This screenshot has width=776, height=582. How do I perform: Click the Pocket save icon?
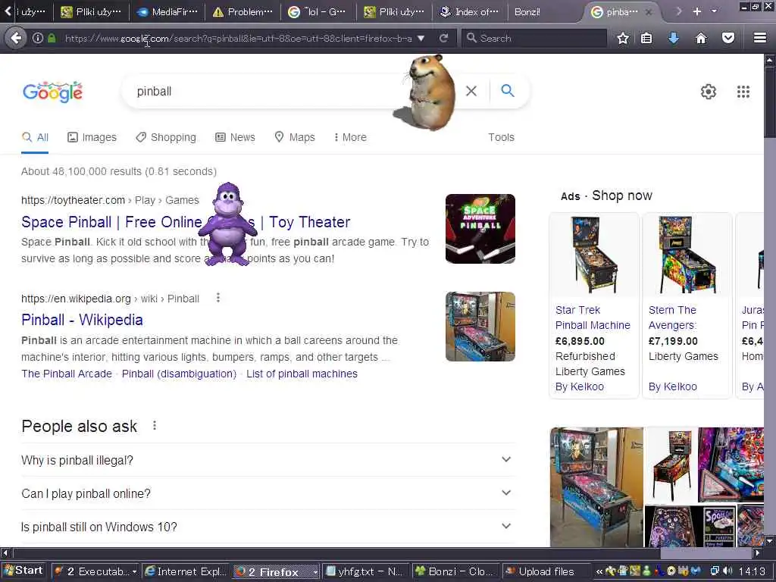[728, 38]
